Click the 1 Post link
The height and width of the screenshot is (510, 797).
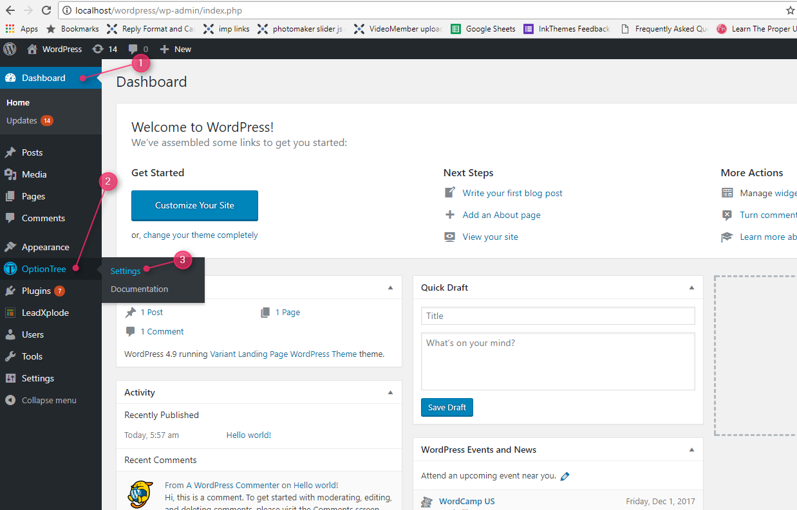coord(152,312)
